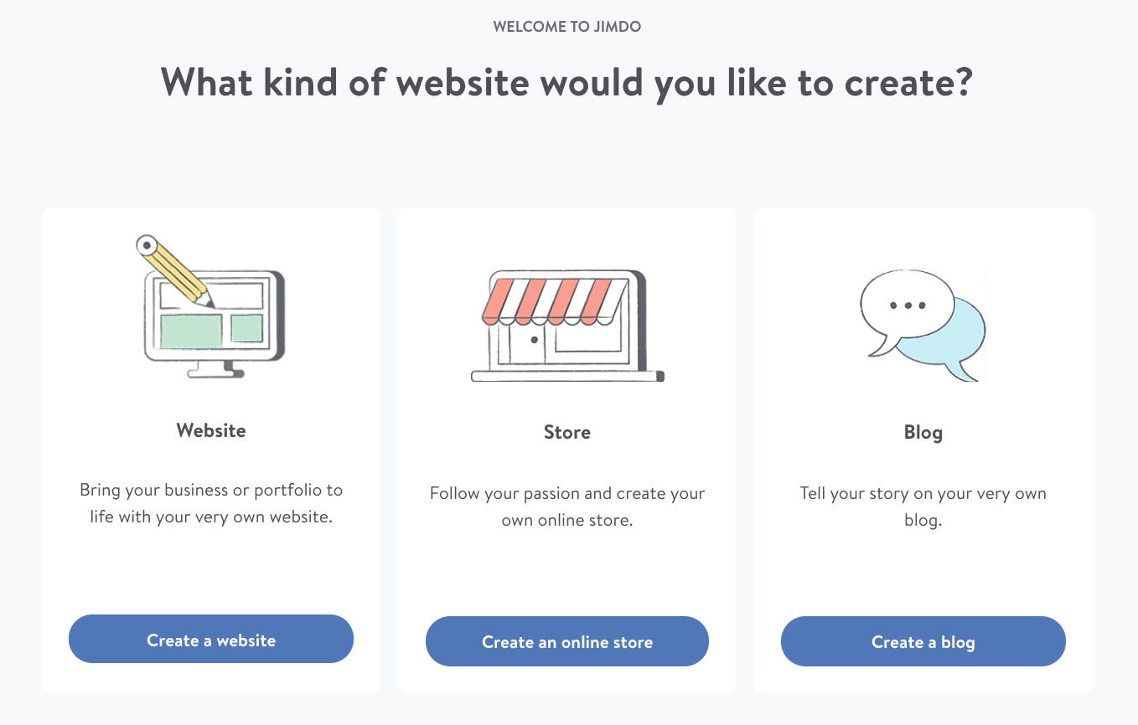The width and height of the screenshot is (1138, 725).
Task: Click the storefront awning Store icon
Action: click(x=567, y=326)
